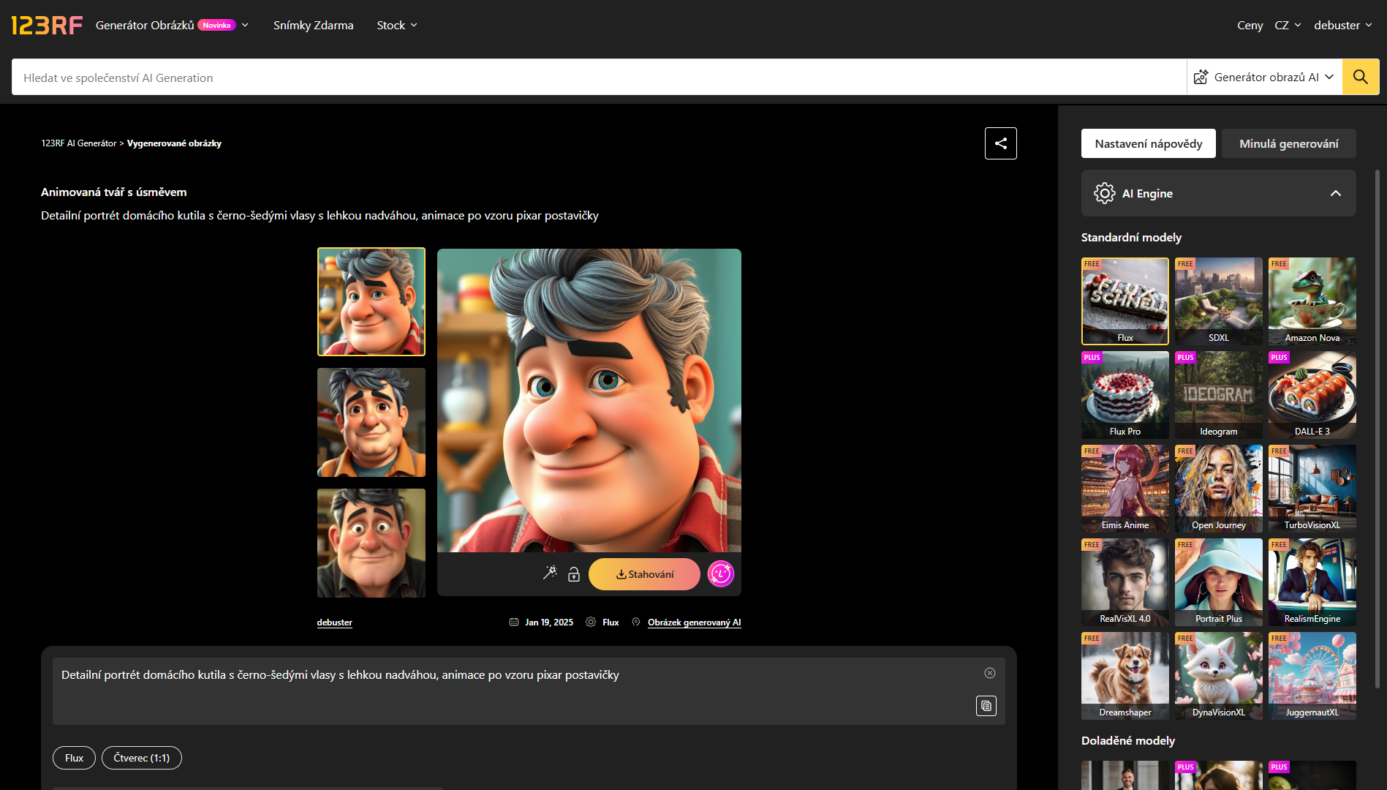Click the magic wand edit icon
The height and width of the screenshot is (790, 1387).
point(550,573)
